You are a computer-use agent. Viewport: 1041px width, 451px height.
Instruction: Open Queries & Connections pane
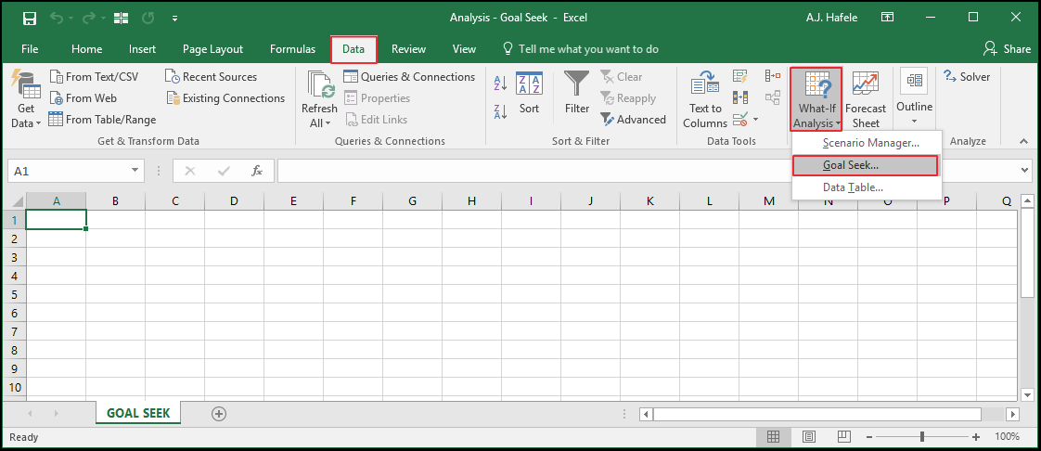(x=410, y=77)
